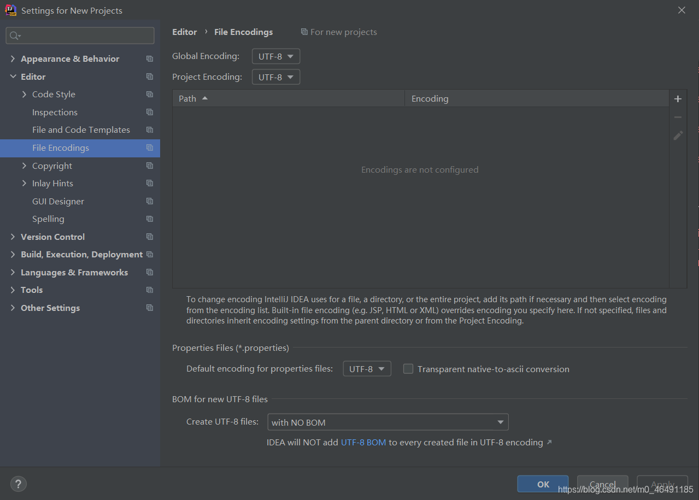699x500 pixels.
Task: Expand the Tools section
Action: click(13, 290)
